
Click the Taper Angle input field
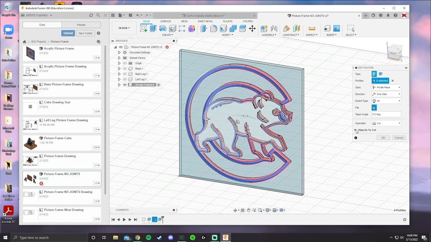[386, 114]
